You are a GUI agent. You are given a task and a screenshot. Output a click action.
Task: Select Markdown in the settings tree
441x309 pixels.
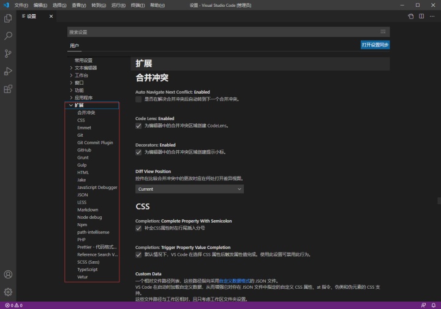point(88,210)
